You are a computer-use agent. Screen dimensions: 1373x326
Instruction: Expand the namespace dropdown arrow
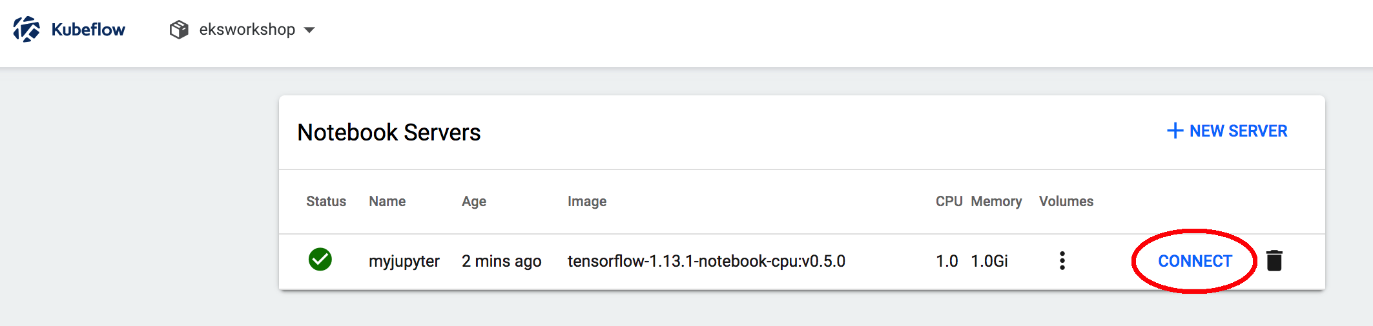point(309,30)
